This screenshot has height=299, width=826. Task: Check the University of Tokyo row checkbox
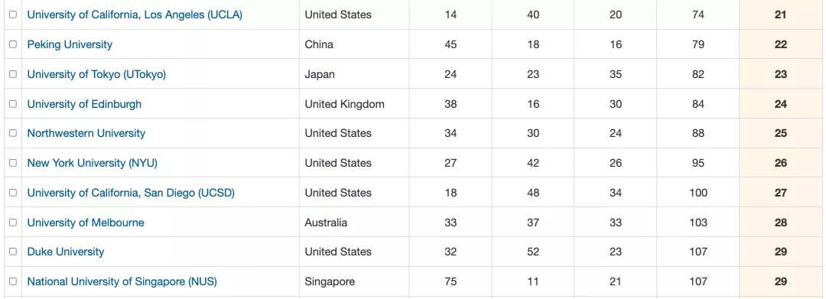[13, 74]
